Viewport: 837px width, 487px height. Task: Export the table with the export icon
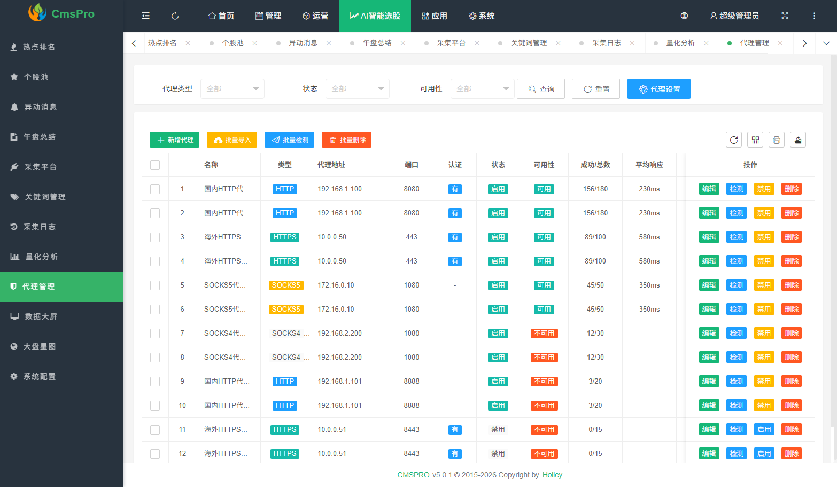coord(798,140)
